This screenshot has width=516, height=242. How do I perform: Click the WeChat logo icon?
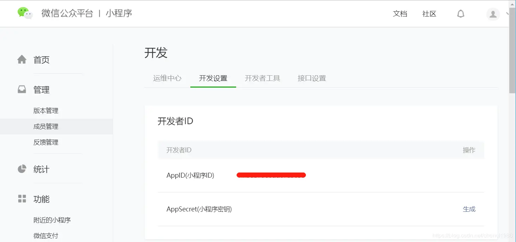[25, 13]
